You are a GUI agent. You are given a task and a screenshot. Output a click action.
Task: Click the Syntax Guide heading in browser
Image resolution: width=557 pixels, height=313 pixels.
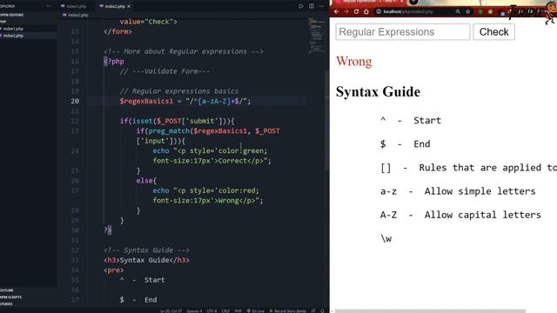(378, 92)
